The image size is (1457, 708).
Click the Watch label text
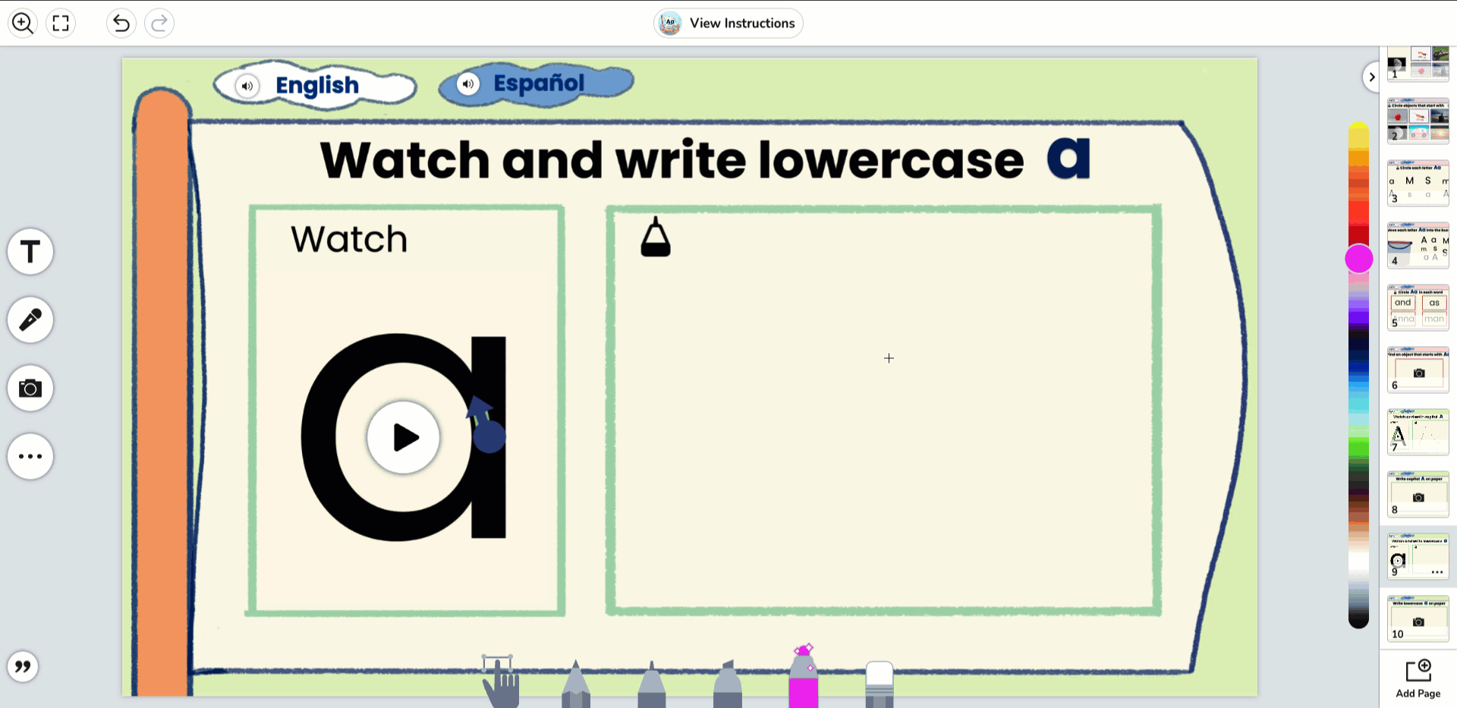[x=349, y=240]
